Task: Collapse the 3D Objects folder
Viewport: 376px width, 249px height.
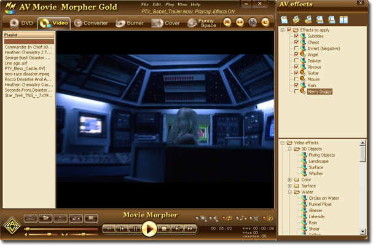Action: point(289,149)
